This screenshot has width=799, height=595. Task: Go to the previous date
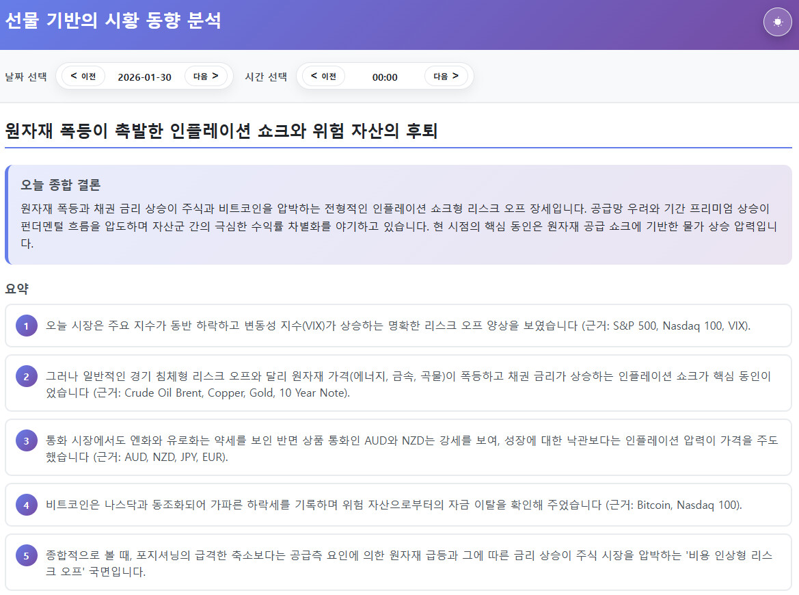click(83, 76)
